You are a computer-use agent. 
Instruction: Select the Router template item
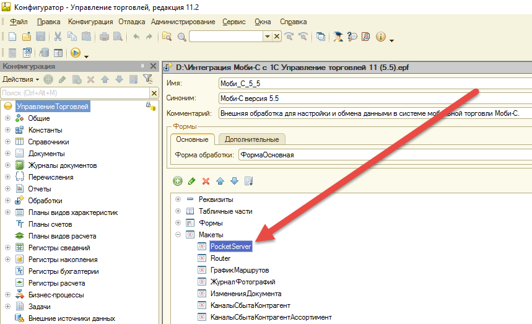click(x=220, y=258)
